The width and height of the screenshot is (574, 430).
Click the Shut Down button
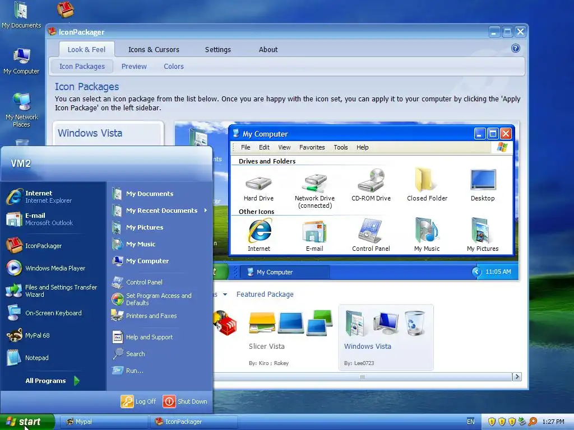coord(185,401)
